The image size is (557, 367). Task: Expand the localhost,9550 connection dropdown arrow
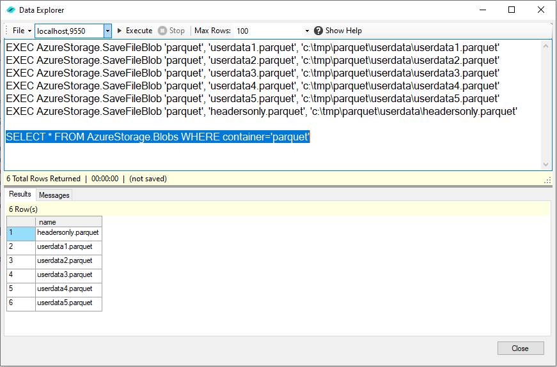click(x=107, y=31)
